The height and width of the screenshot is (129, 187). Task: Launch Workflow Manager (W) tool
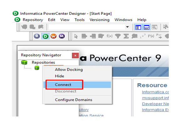(x=53, y=36)
